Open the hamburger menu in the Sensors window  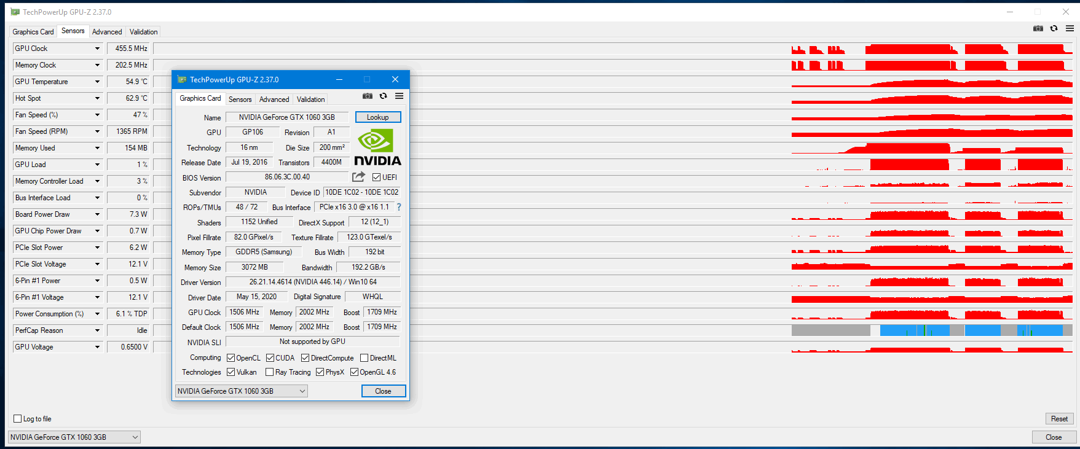(1070, 28)
